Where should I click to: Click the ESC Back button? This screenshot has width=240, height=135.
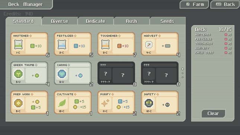225,4
